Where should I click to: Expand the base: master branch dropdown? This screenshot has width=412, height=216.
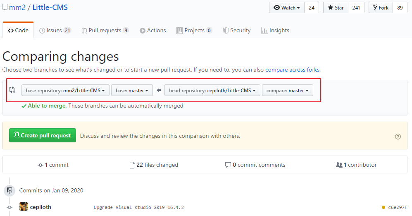[x=132, y=90]
